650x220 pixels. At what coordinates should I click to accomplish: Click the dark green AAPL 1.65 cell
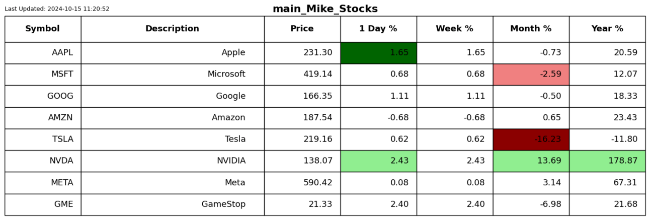click(378, 53)
